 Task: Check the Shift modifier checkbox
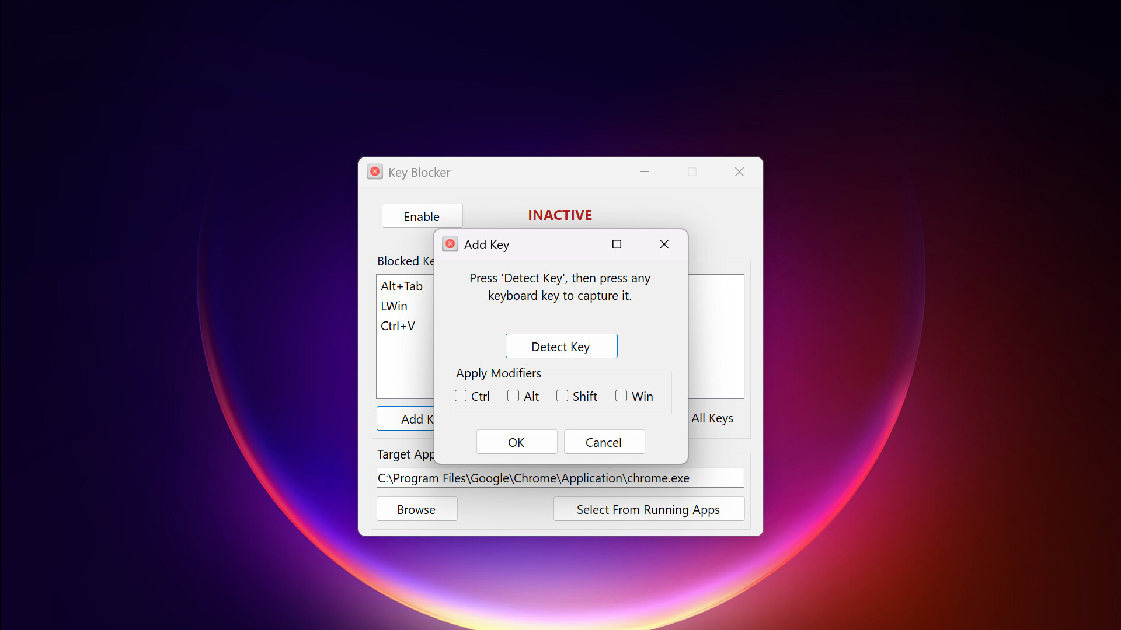pyautogui.click(x=562, y=395)
